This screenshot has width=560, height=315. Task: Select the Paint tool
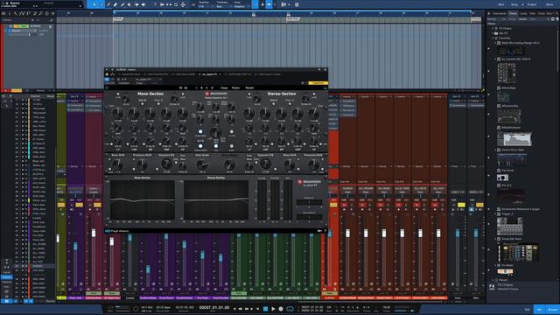[x=122, y=4]
